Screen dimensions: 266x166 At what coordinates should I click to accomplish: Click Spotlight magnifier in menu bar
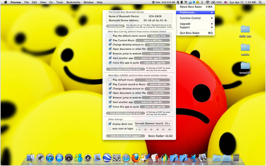point(260,2)
